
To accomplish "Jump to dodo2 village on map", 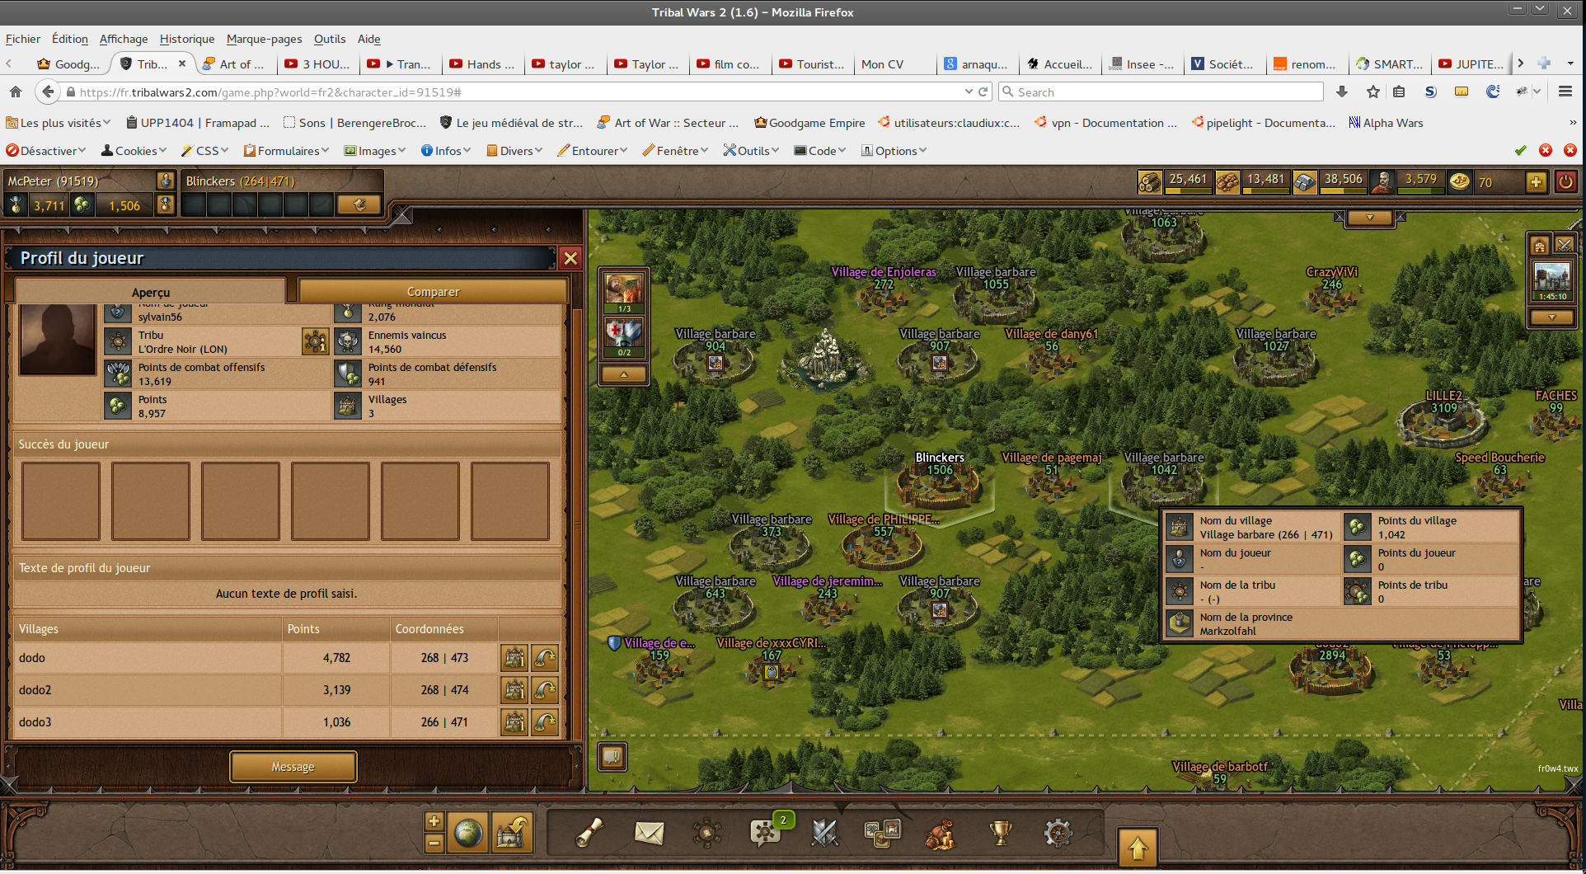I will click(545, 690).
